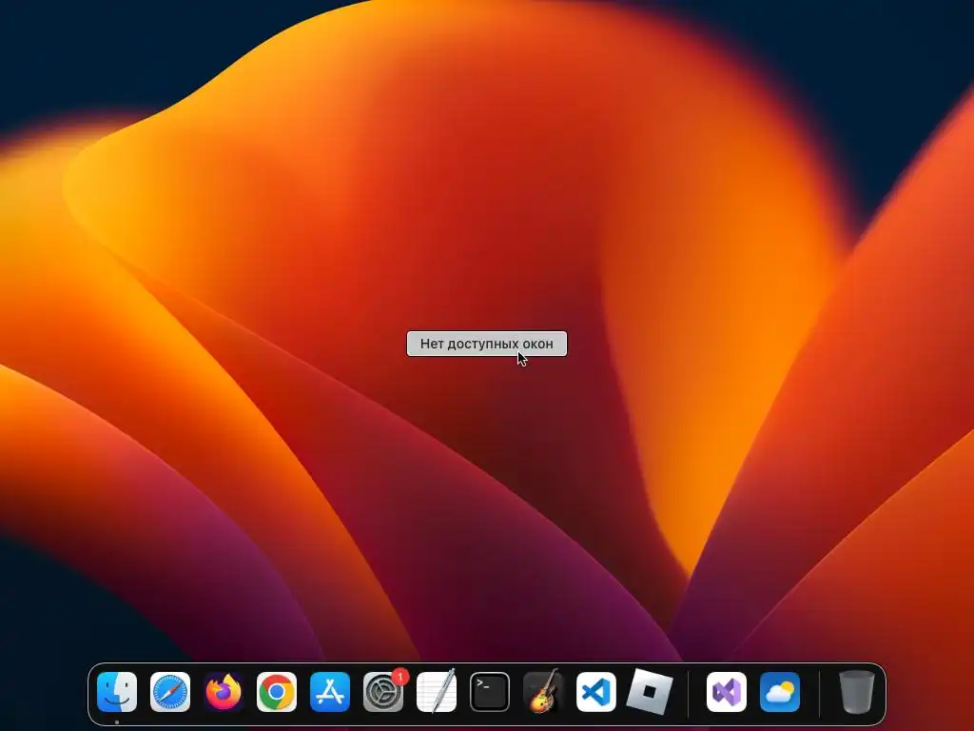Click the 'Нет доступных окон' label
The height and width of the screenshot is (731, 974).
(x=486, y=344)
